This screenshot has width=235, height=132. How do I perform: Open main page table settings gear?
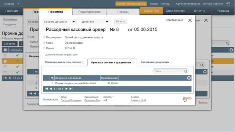(x=231, y=50)
